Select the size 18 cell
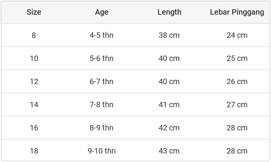Image resolution: width=271 pixels, height=162 pixels. [x=34, y=151]
